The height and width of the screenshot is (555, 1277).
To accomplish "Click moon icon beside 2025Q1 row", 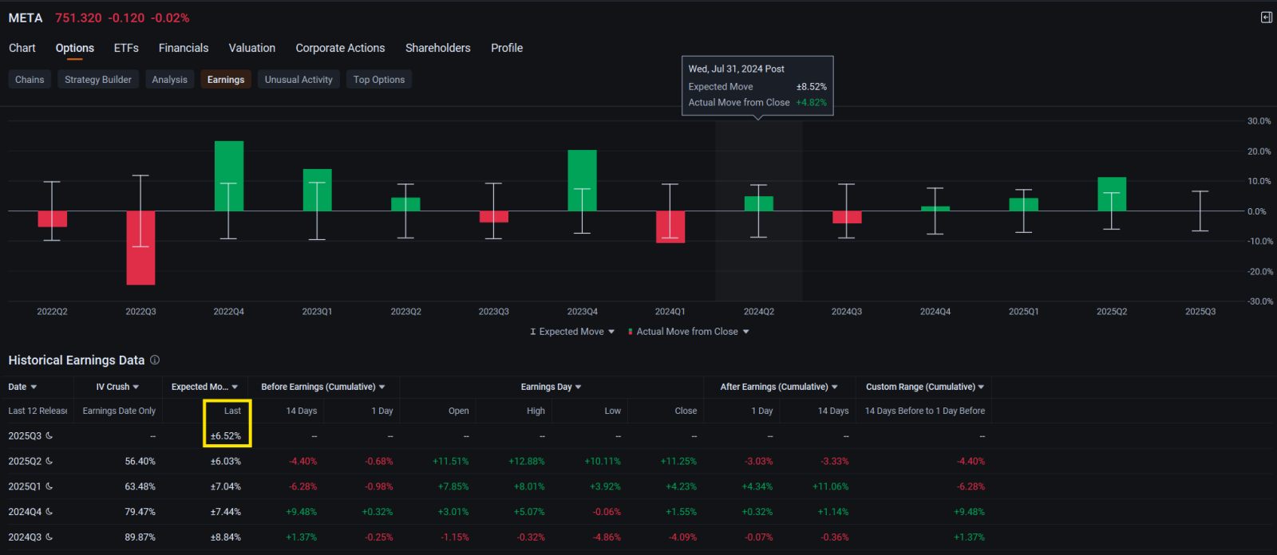I will pyautogui.click(x=49, y=486).
